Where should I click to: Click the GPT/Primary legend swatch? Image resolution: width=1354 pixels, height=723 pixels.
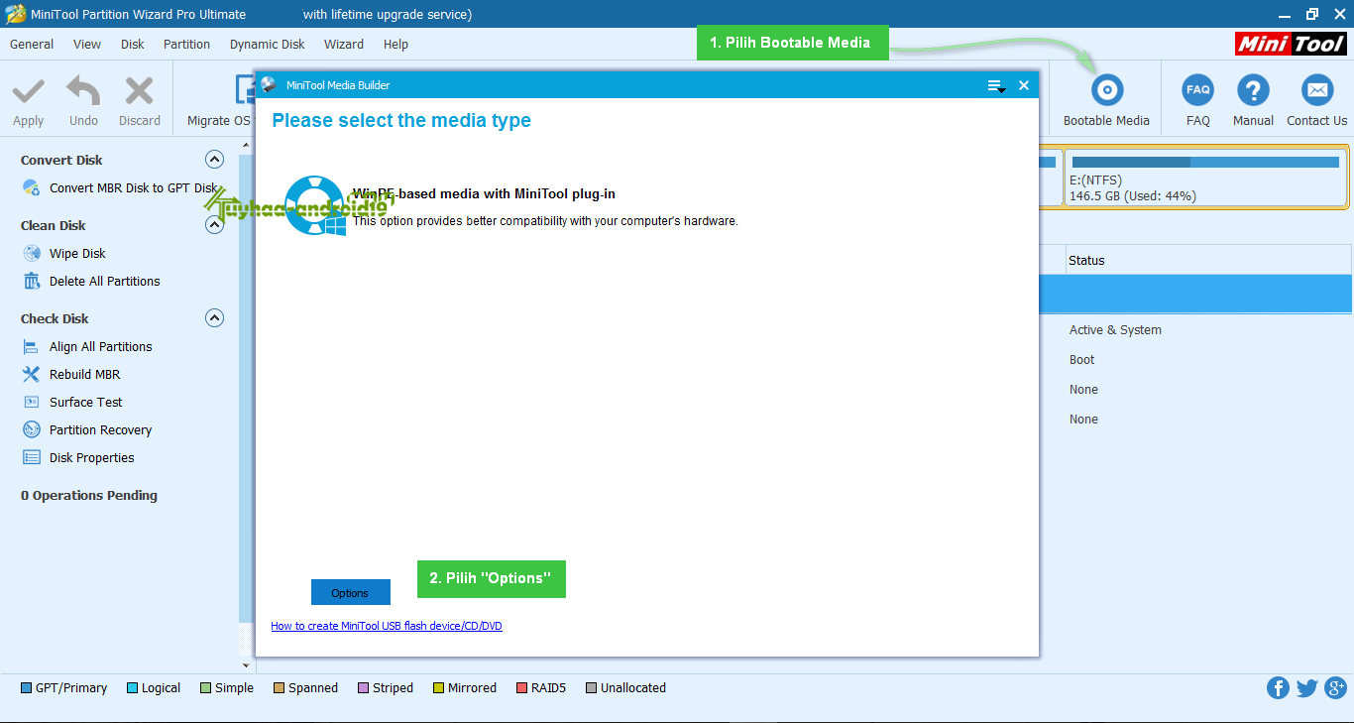(26, 687)
